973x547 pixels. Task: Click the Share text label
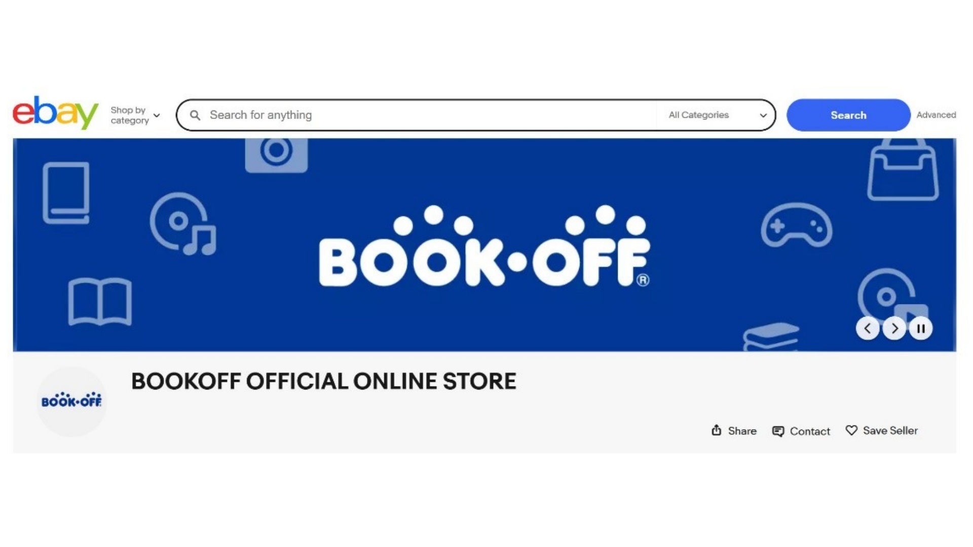coord(742,431)
